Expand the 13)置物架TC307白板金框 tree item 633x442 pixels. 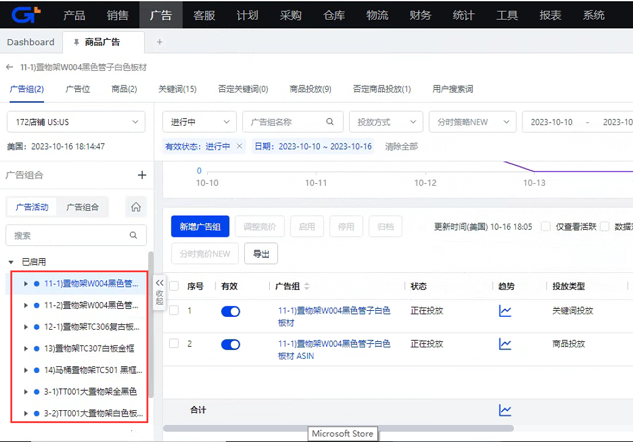click(26, 349)
